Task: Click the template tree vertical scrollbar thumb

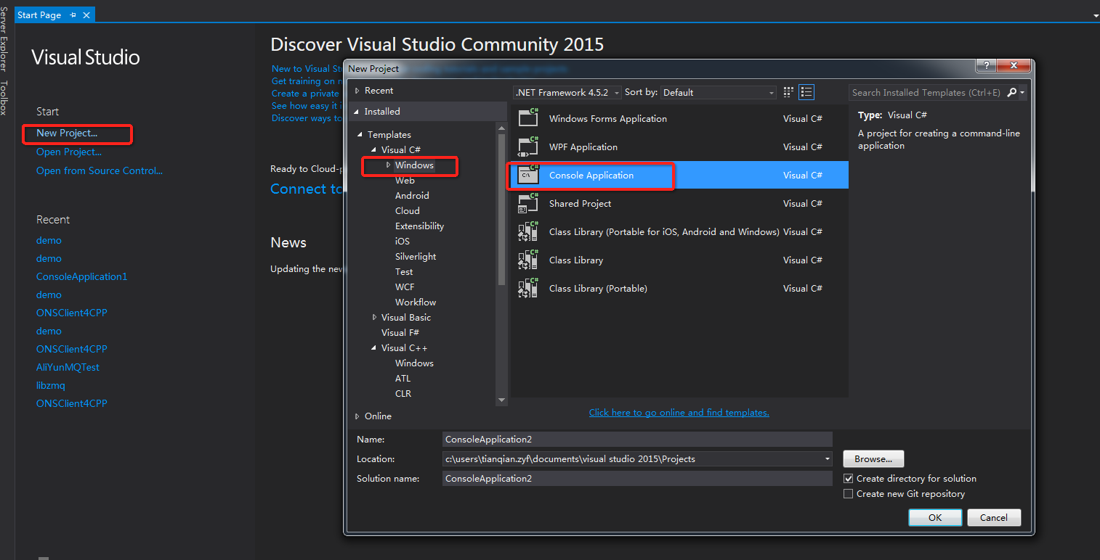Action: (501, 210)
